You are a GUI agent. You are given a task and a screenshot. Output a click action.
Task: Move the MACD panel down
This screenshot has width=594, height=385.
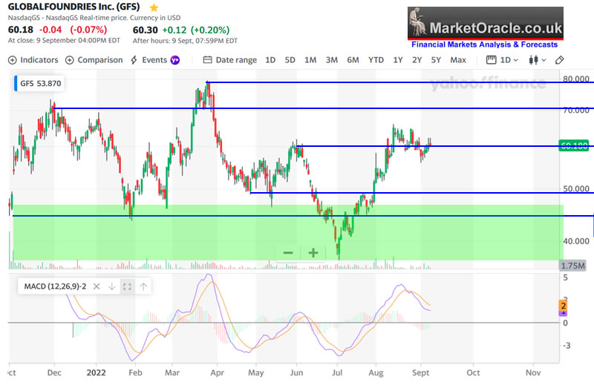point(112,286)
